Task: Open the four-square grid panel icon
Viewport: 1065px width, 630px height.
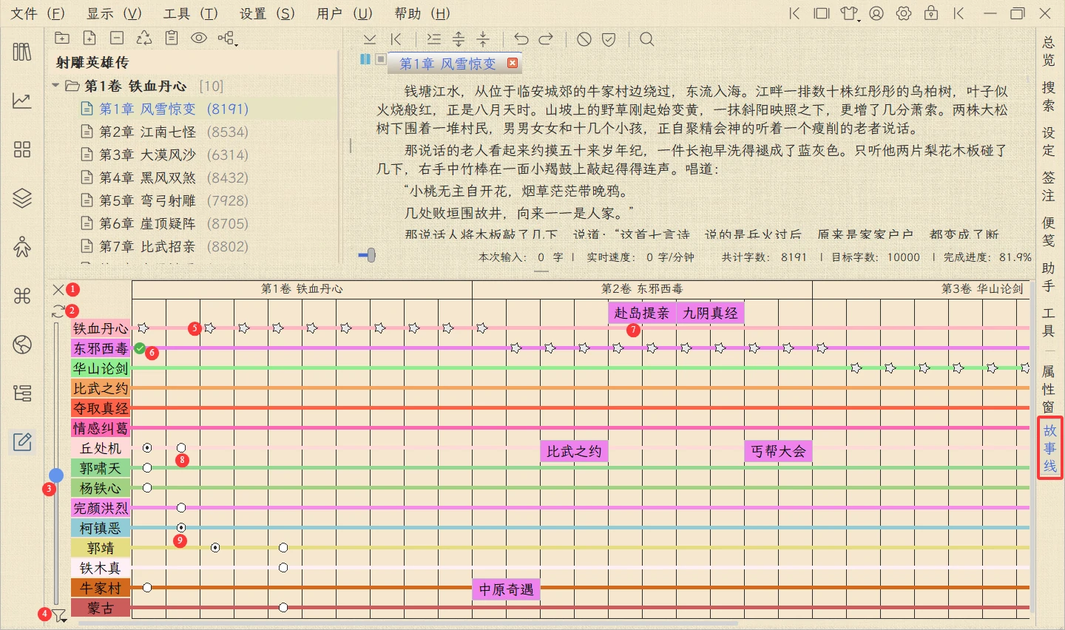Action: (x=22, y=149)
